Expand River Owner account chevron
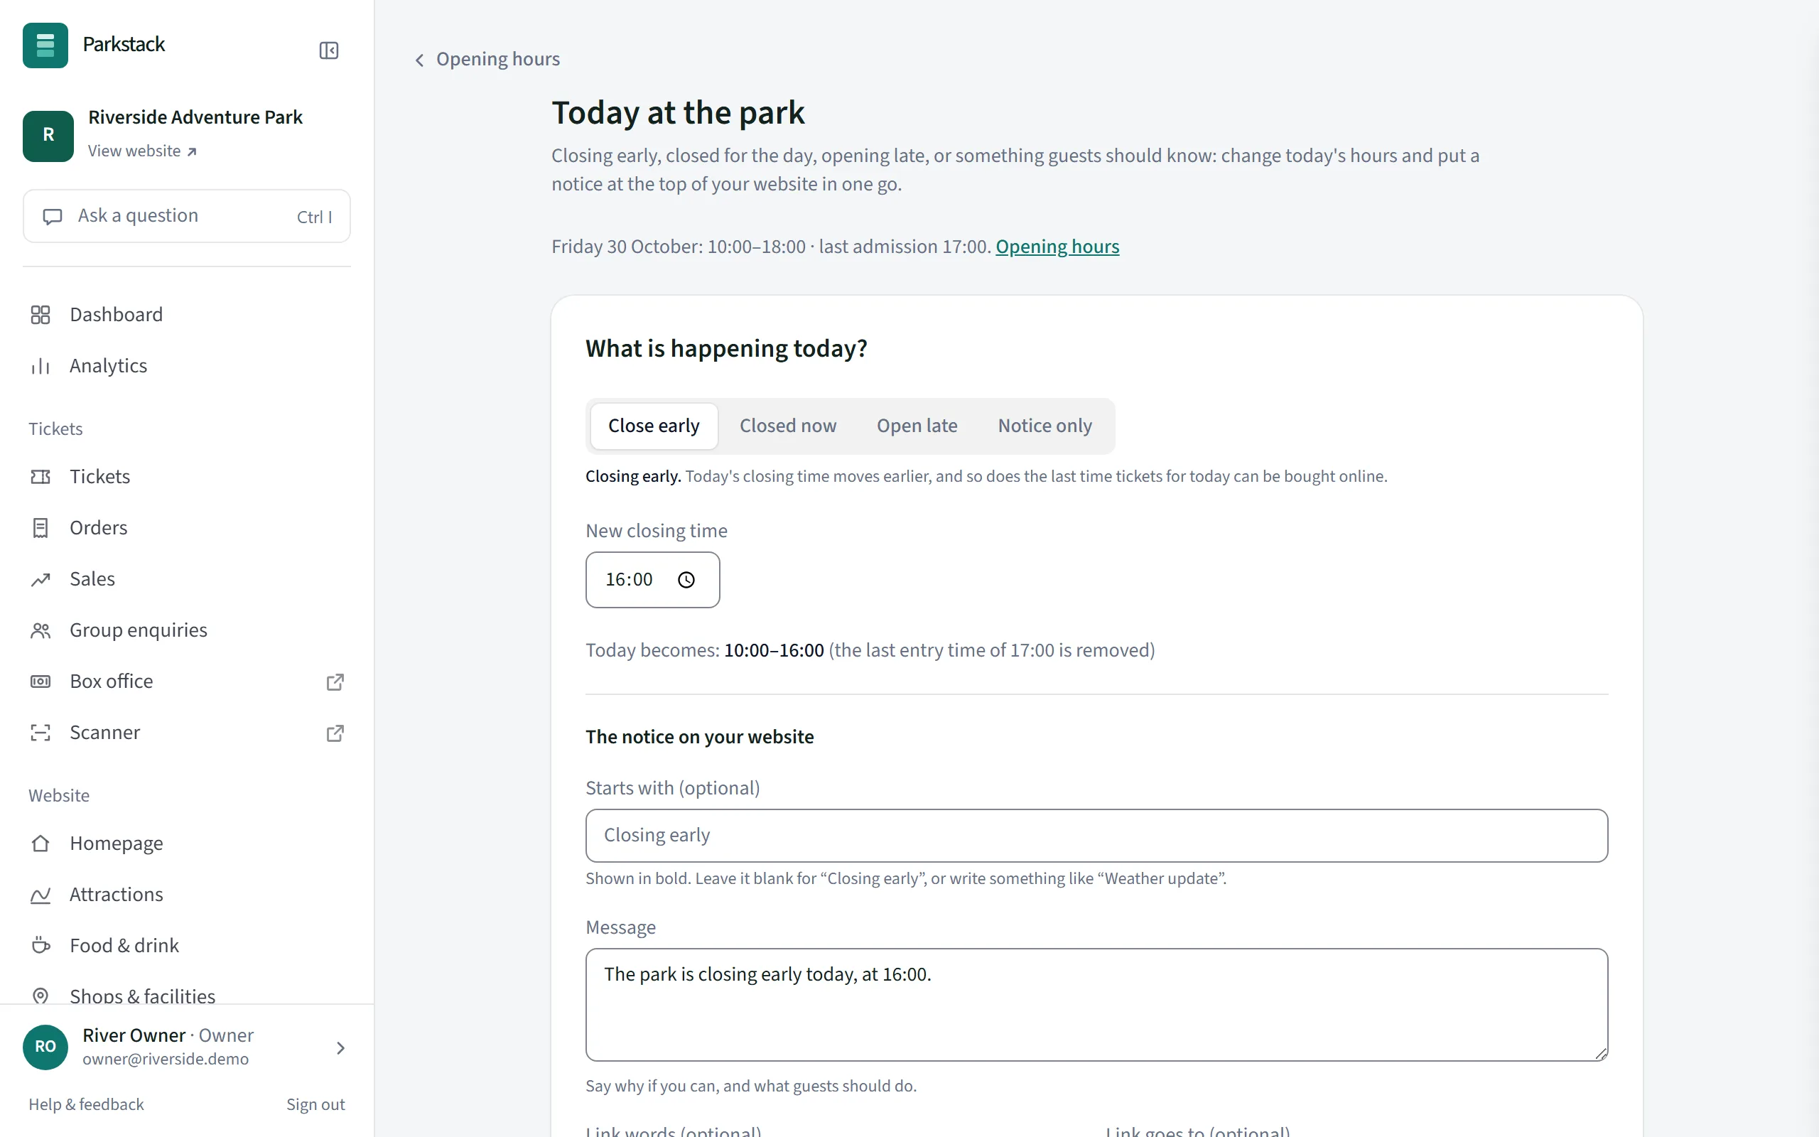 pos(340,1047)
